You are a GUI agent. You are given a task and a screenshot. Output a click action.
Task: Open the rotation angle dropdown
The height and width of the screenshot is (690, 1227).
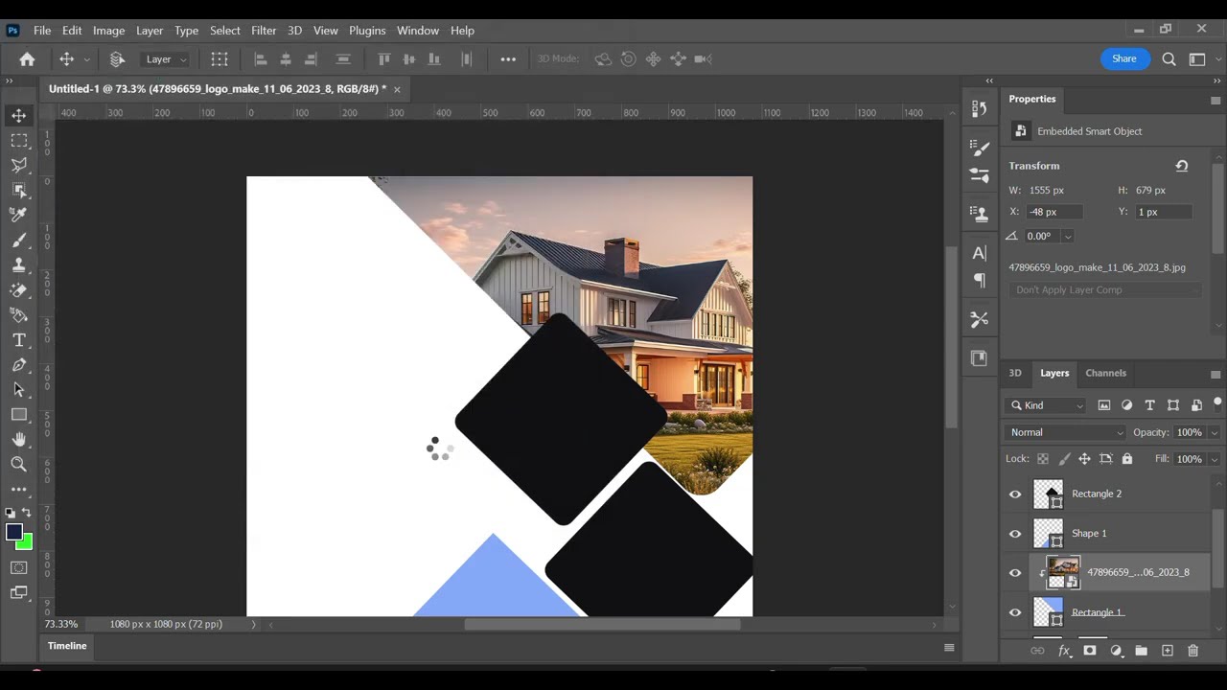click(1067, 236)
